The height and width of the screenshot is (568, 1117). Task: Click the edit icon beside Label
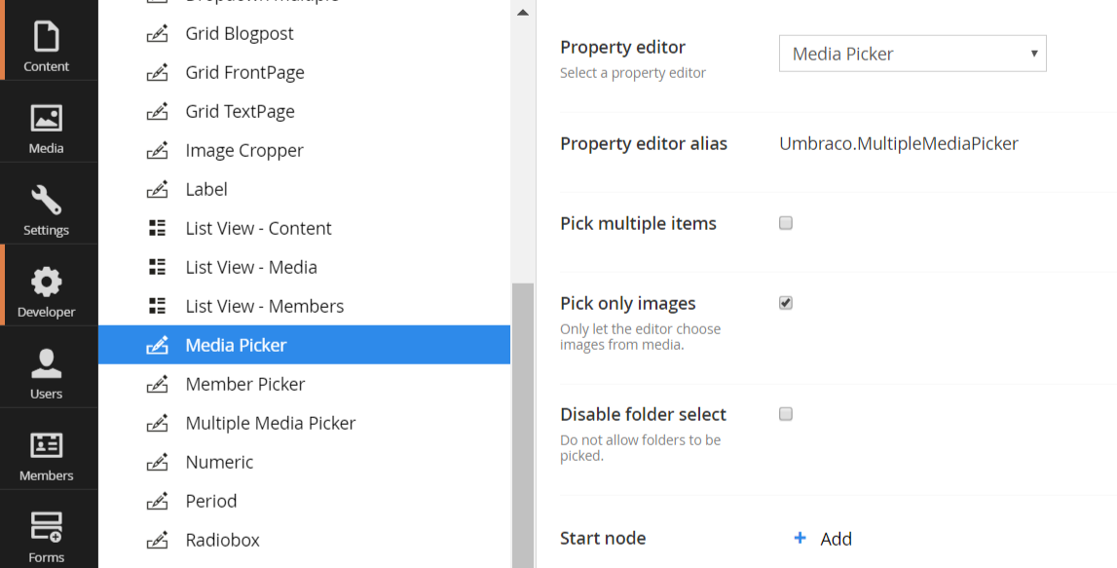point(157,190)
